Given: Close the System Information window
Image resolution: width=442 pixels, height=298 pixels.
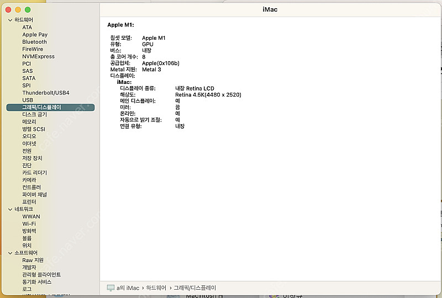Looking at the screenshot, I should [x=8, y=10].
